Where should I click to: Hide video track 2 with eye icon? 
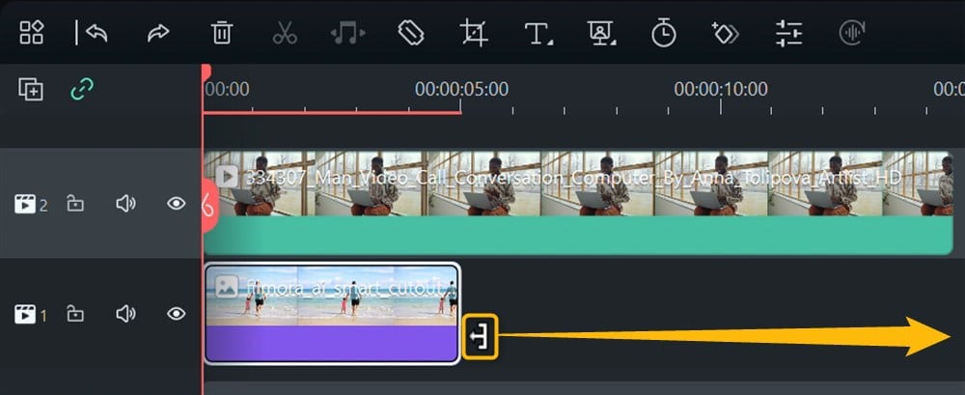176,204
